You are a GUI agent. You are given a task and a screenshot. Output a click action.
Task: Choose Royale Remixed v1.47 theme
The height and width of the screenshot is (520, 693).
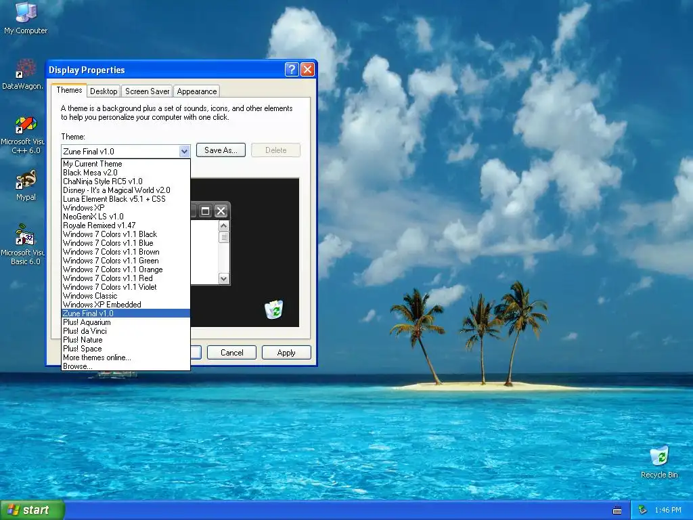(126, 225)
